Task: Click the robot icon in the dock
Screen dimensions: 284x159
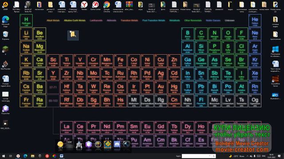Action: click(79, 145)
